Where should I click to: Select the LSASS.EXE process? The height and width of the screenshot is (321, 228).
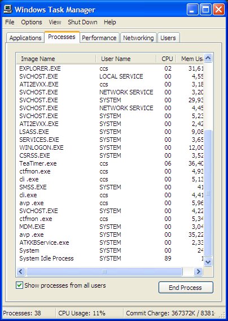110,132
